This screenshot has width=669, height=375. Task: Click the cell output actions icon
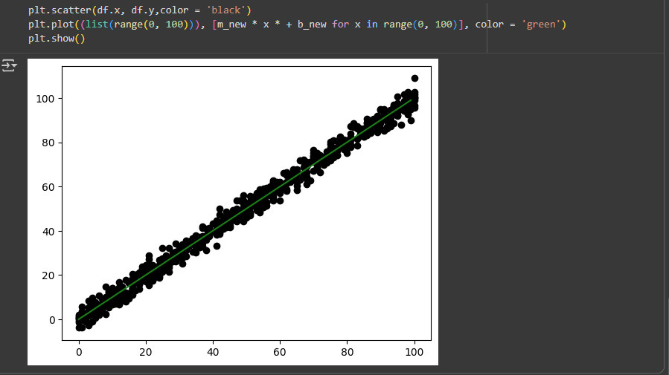pyautogui.click(x=10, y=66)
